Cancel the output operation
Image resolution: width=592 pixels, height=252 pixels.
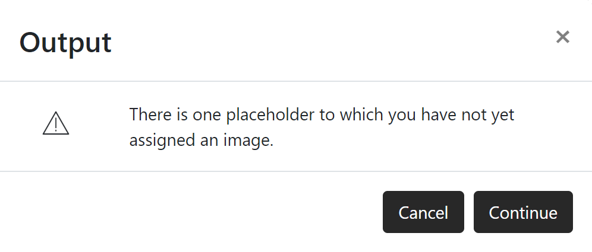[x=423, y=212]
